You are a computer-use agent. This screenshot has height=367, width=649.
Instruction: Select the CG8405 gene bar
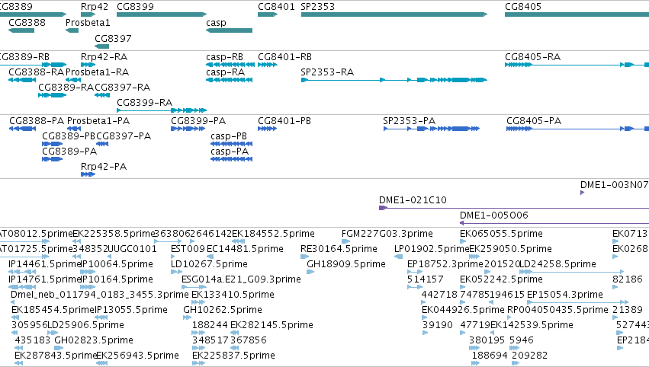pyautogui.click(x=577, y=14)
